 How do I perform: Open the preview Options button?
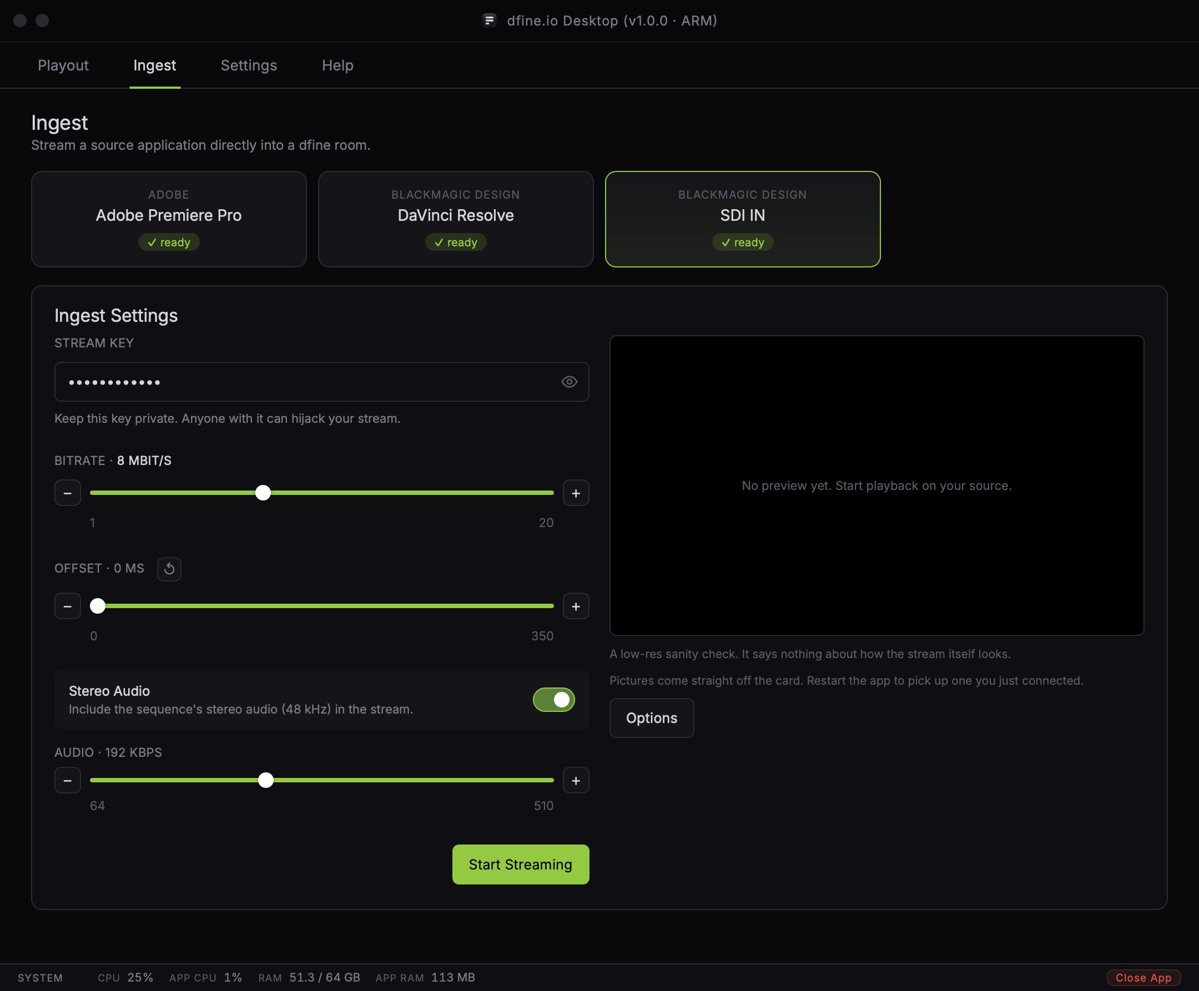pos(652,717)
